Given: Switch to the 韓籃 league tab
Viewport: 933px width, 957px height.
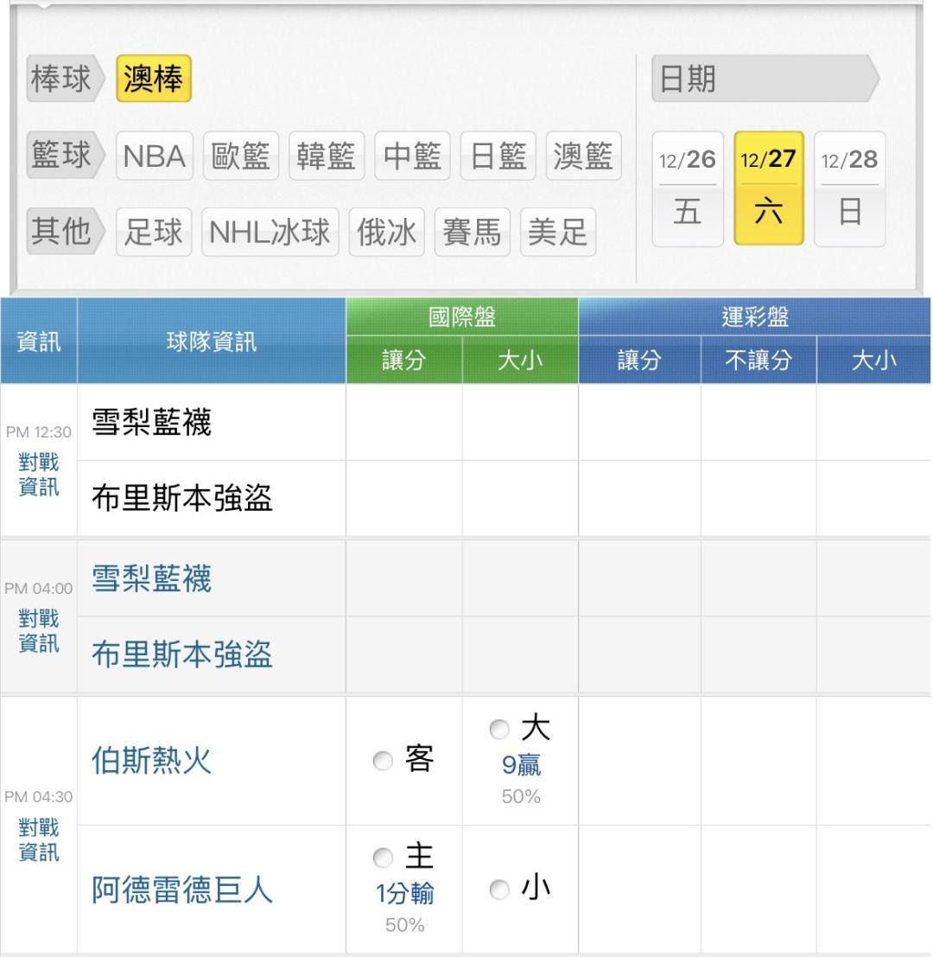Looking at the screenshot, I should [x=326, y=156].
